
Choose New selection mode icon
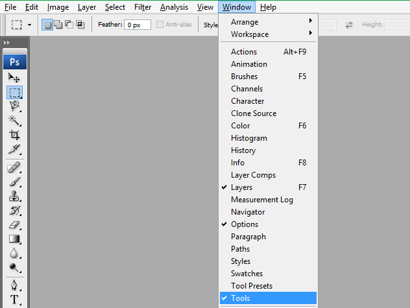[47, 25]
